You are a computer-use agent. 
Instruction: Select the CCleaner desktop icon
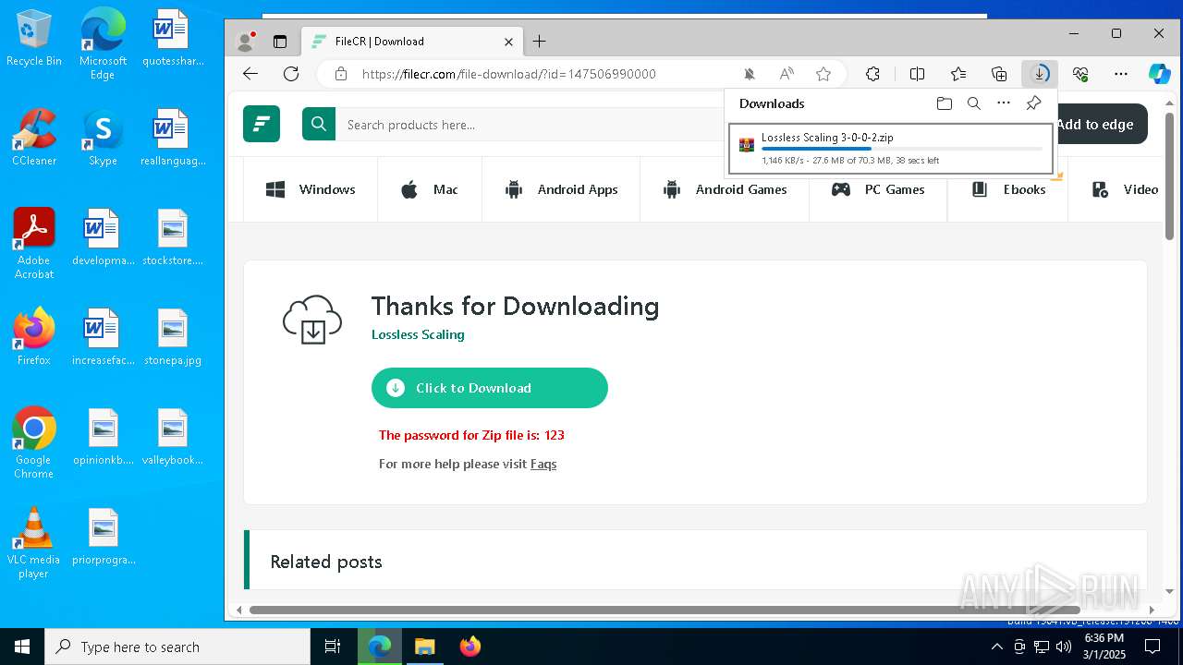point(34,138)
